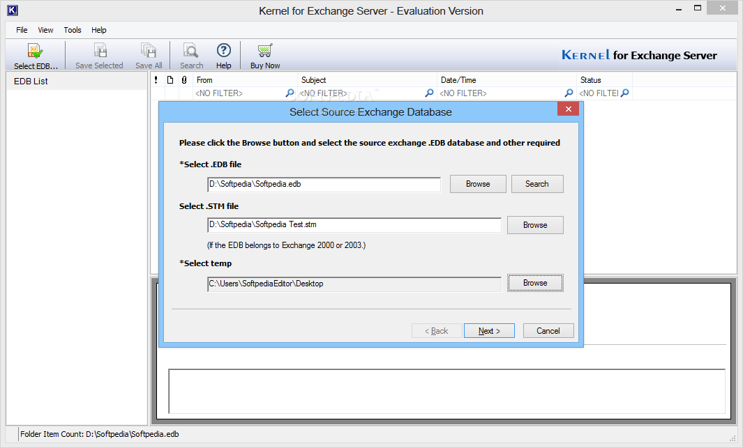Screen dimensions: 743x448
Task: Click the Select EDB toolbar icon
Action: 35,51
